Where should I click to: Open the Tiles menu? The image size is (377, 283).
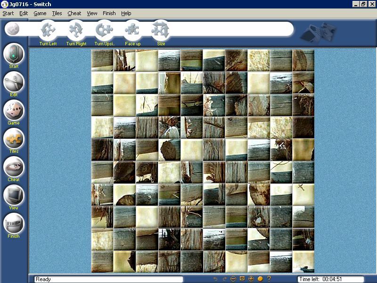57,13
